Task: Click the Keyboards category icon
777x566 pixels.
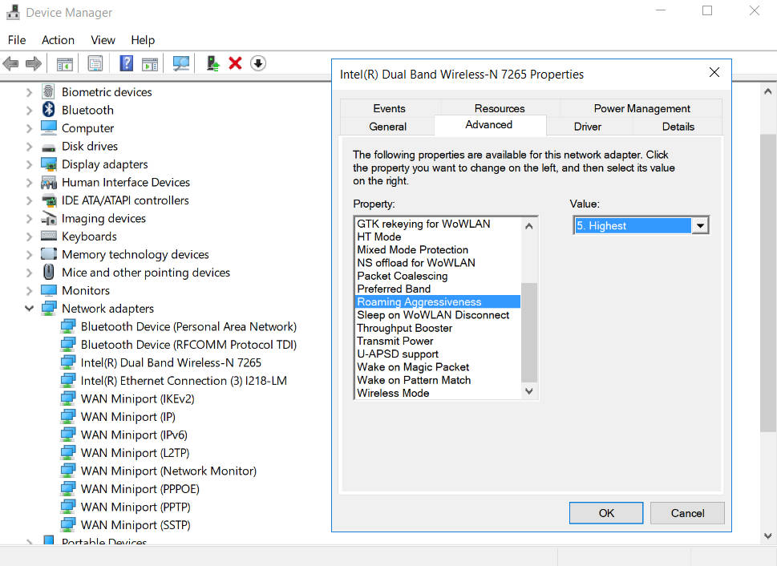Action: click(x=49, y=236)
